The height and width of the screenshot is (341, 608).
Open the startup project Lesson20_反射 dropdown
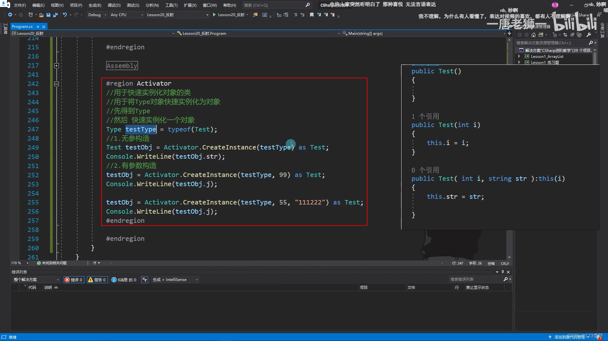click(x=178, y=15)
